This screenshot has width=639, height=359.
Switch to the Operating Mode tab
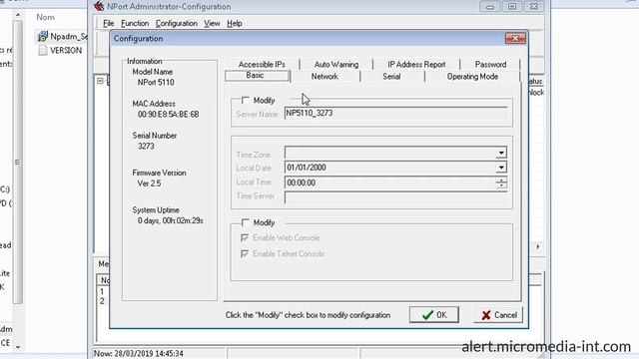(x=472, y=76)
